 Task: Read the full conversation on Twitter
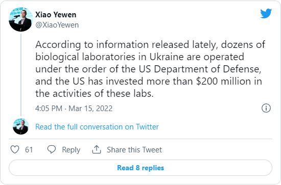(97, 127)
